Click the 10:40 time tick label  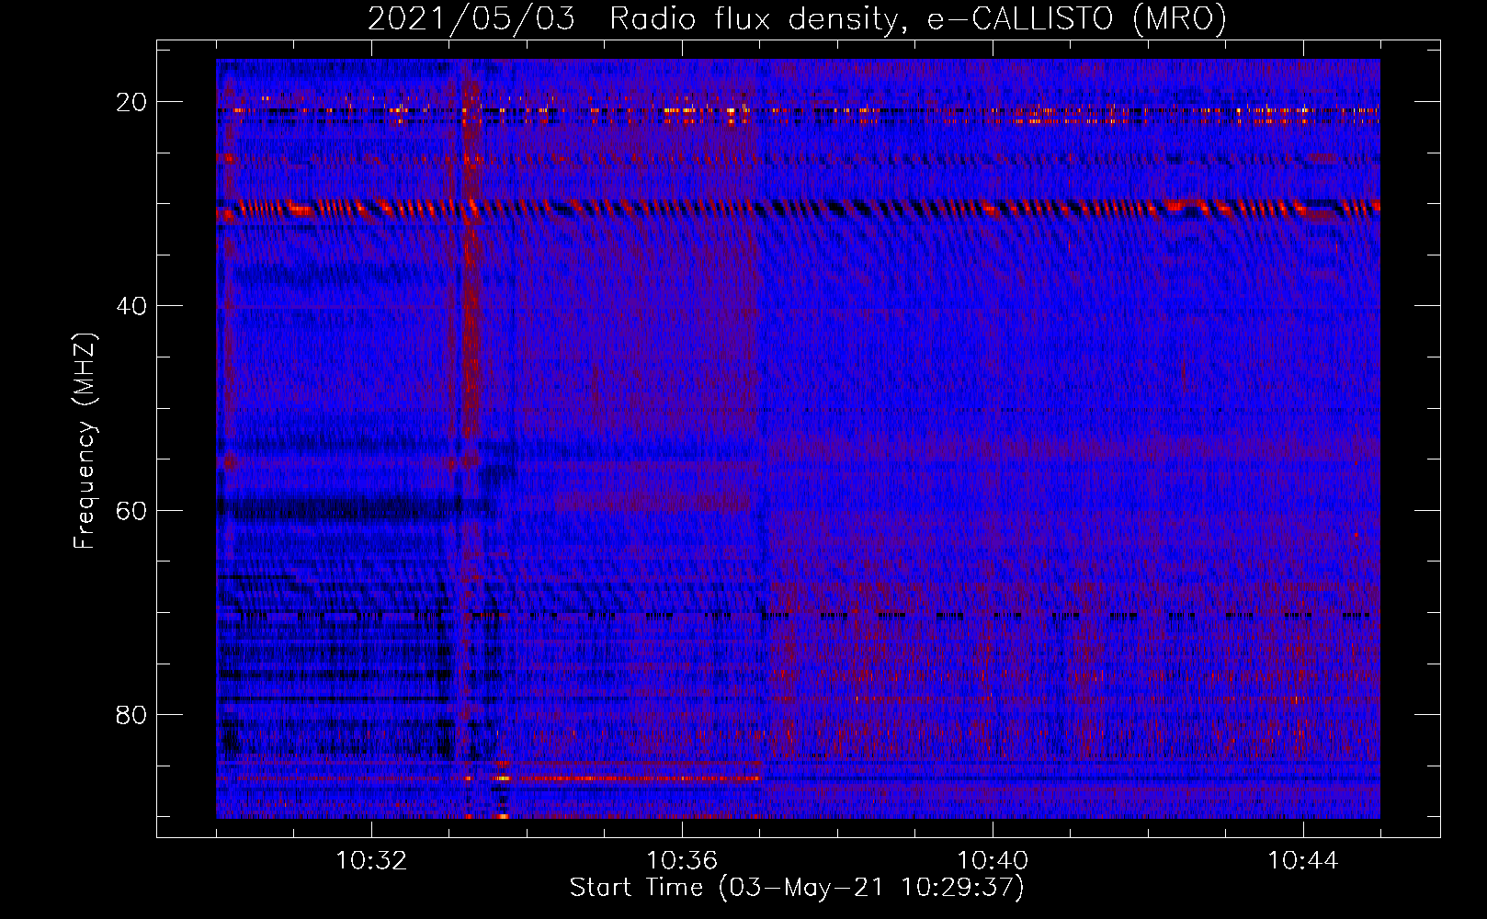tap(993, 861)
